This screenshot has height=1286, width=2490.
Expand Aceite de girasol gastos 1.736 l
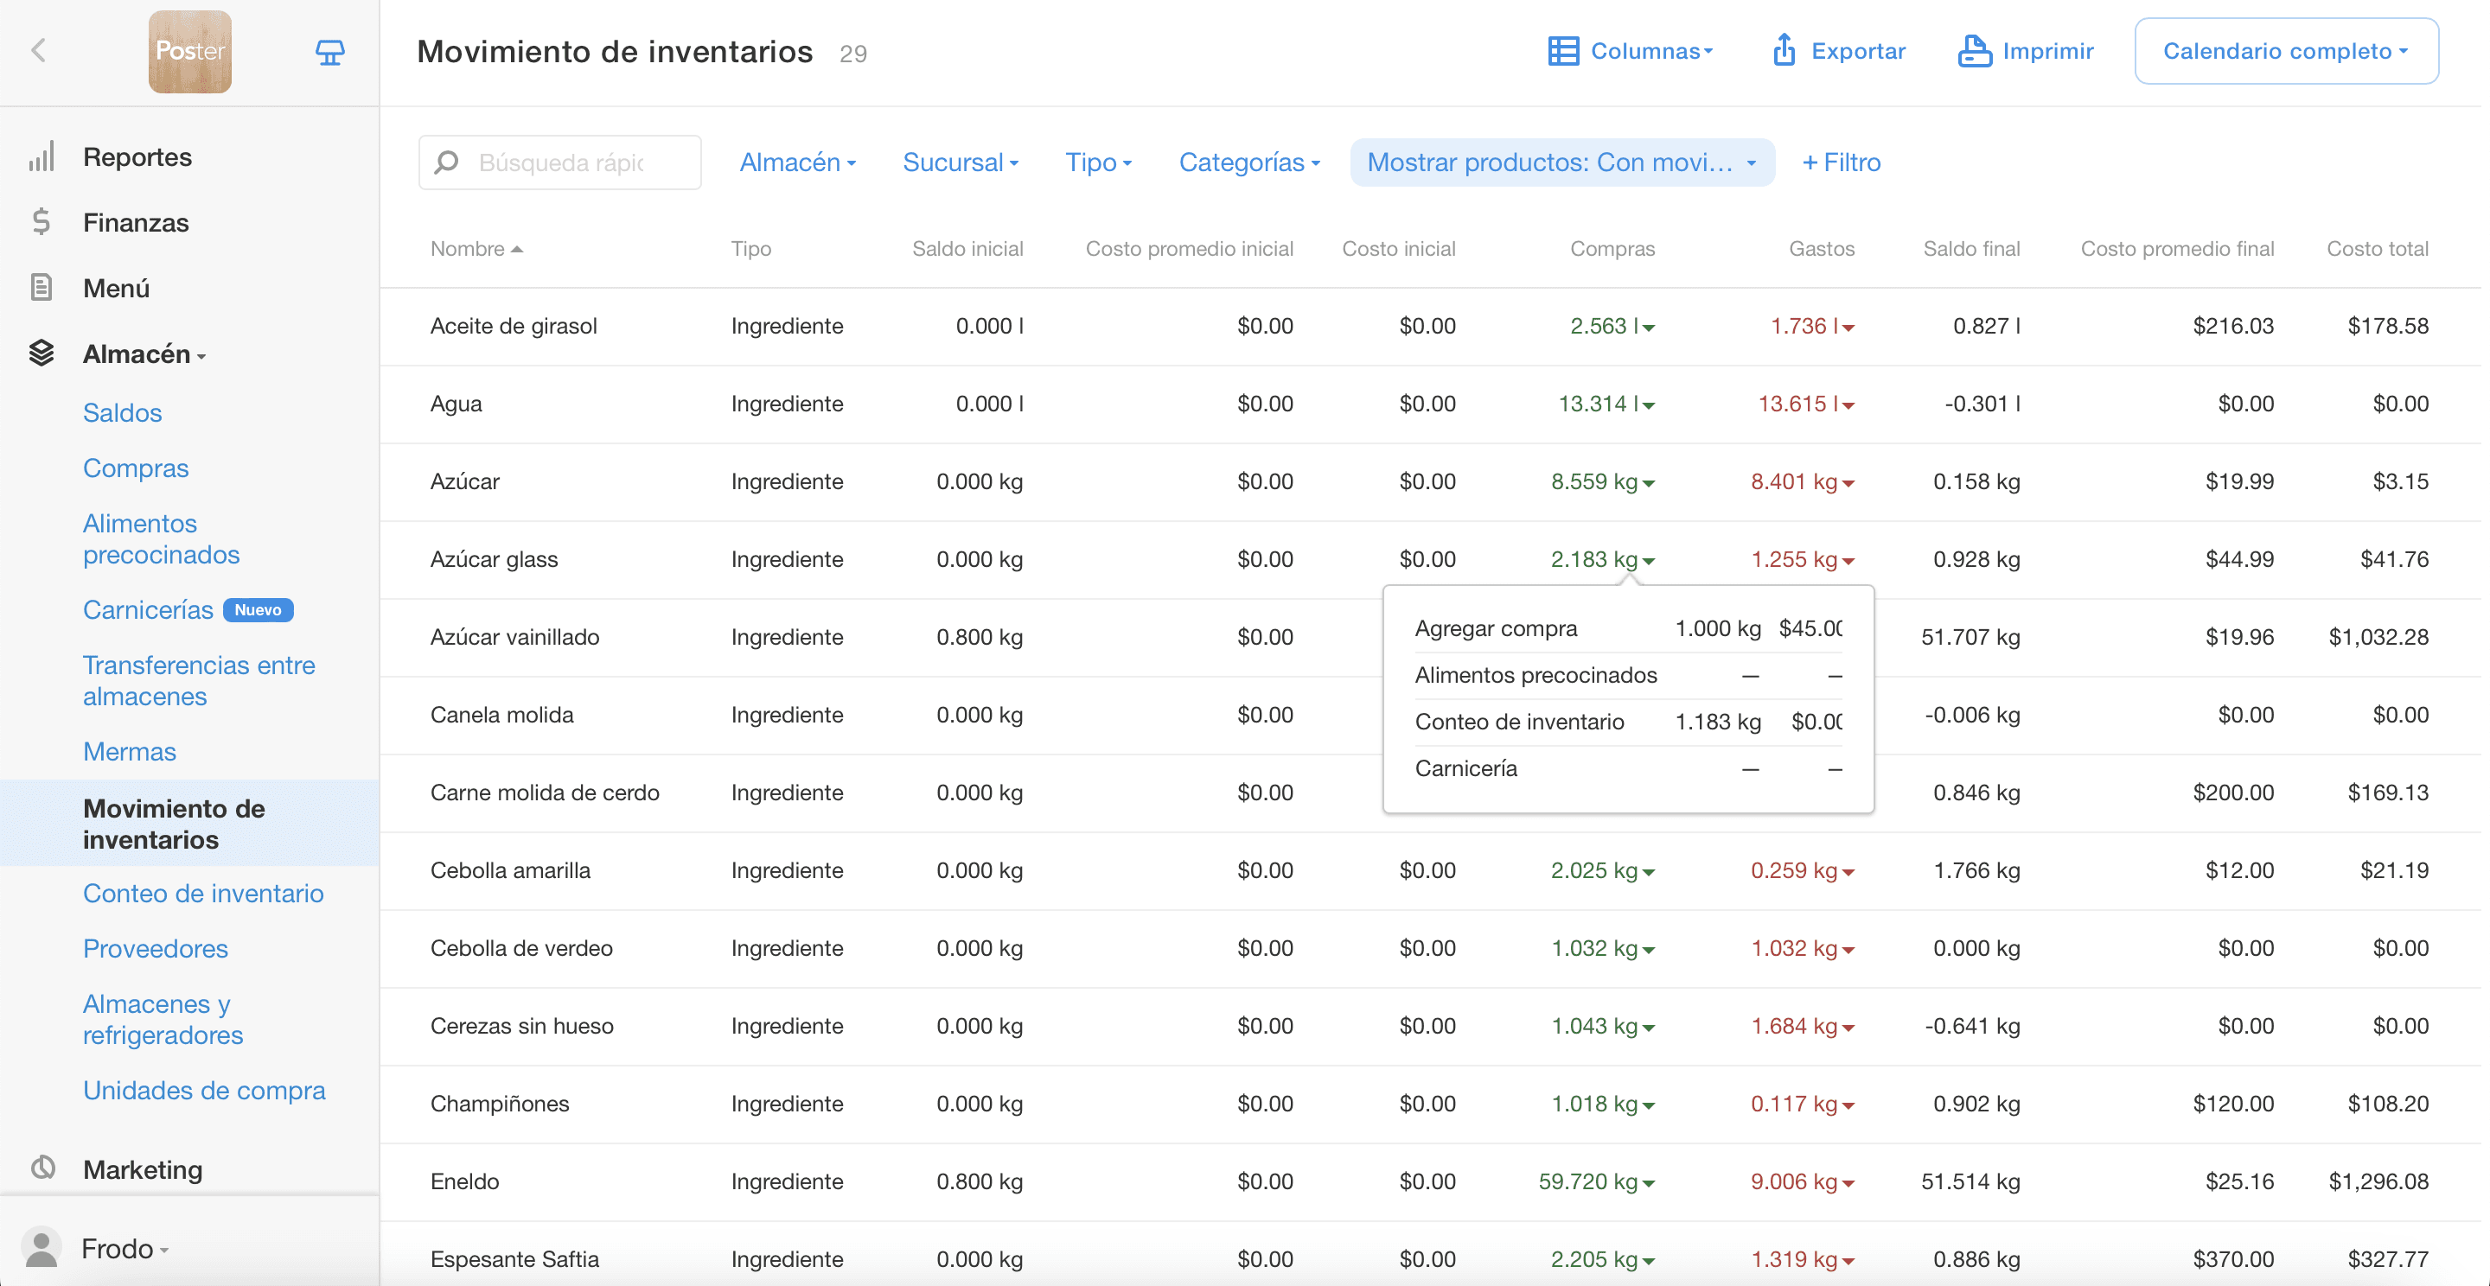pyautogui.click(x=1811, y=326)
